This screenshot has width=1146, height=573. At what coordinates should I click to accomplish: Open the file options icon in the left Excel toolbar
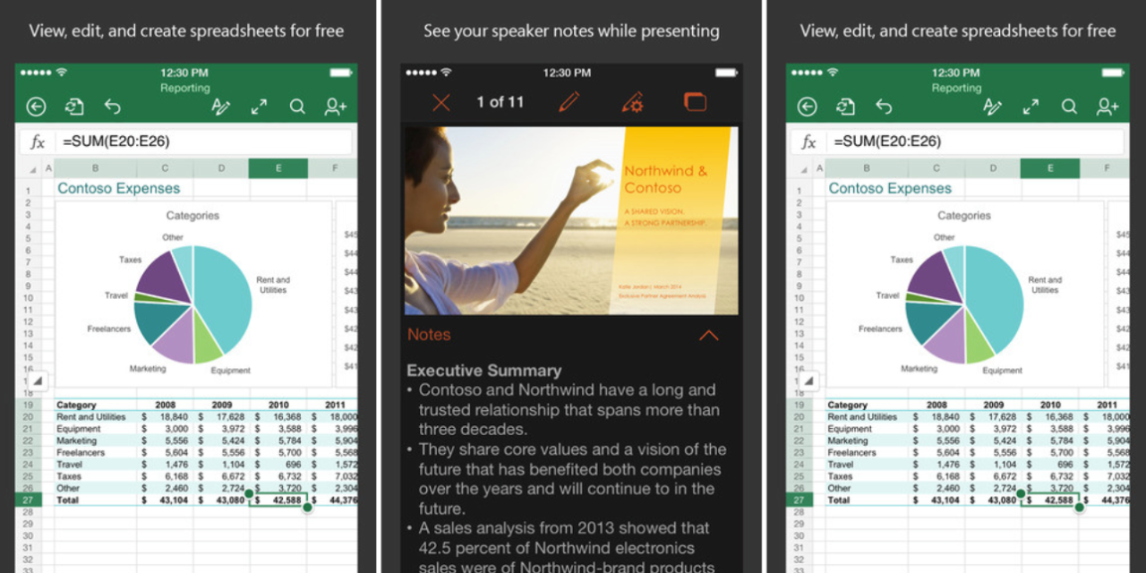74,107
